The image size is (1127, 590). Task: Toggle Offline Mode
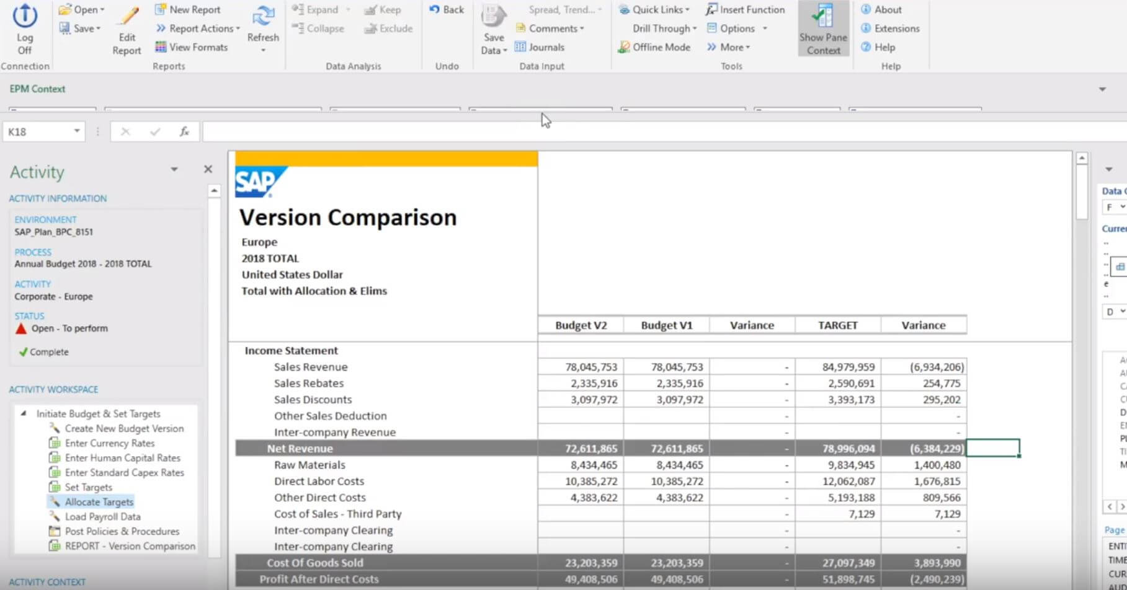[x=654, y=47]
